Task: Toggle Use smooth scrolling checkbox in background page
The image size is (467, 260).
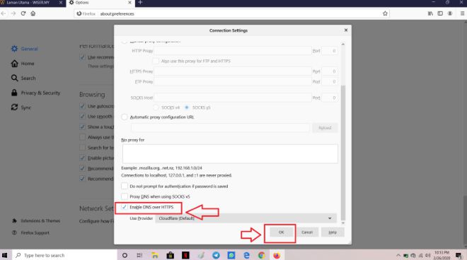Action: 83,117
